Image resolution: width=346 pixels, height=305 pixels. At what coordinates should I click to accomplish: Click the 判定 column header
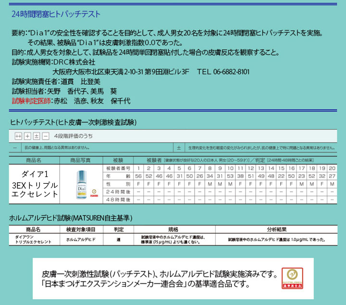[x=119, y=229]
